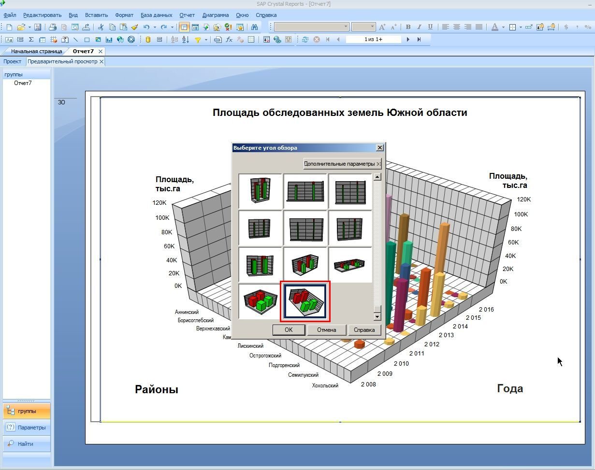Open the Диаграмма menu
Screen dimensions: 595x470
coord(215,15)
